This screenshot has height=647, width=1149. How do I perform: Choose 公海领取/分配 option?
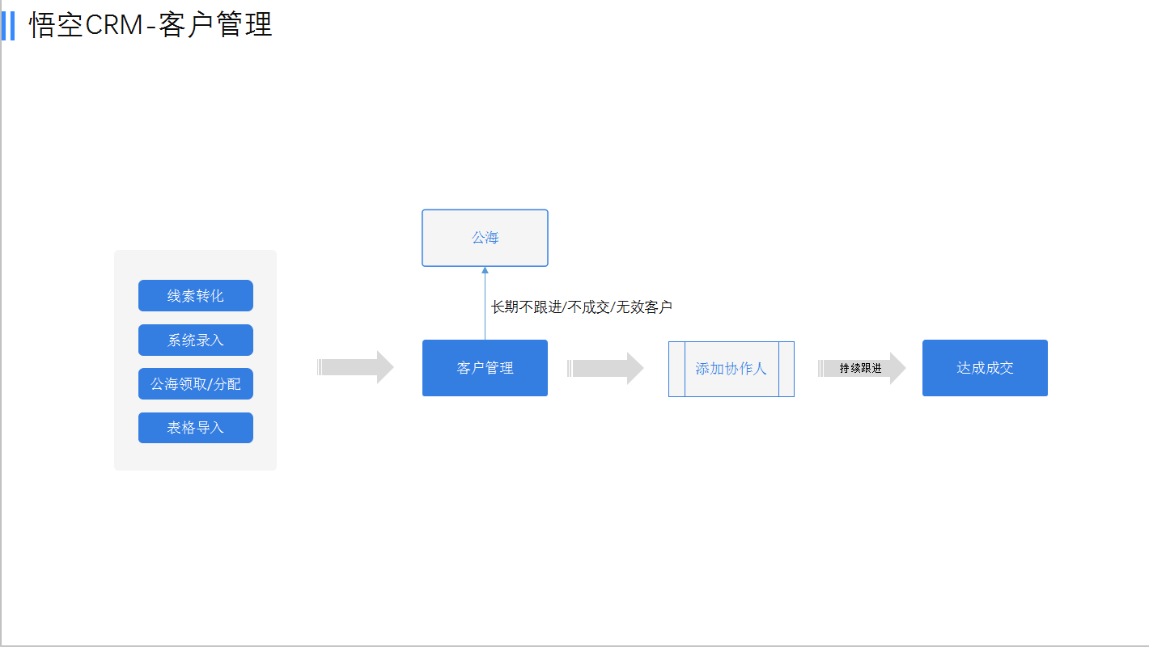click(196, 384)
